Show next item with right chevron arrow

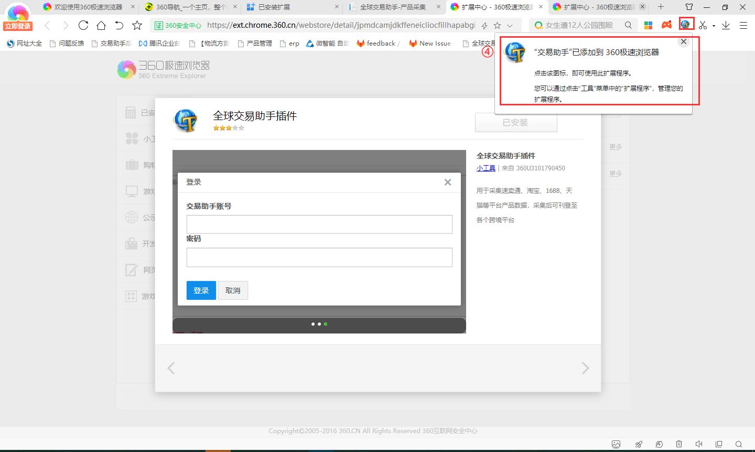pos(585,368)
